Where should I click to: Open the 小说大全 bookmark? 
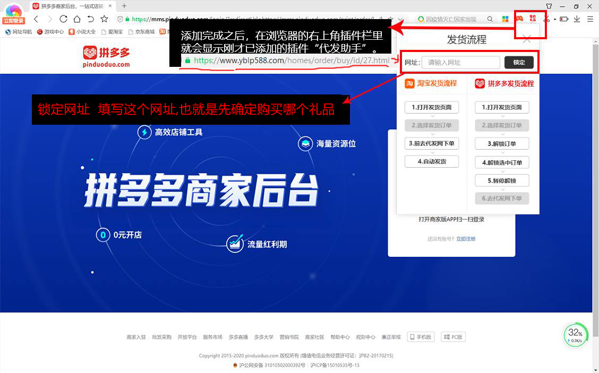coord(82,32)
